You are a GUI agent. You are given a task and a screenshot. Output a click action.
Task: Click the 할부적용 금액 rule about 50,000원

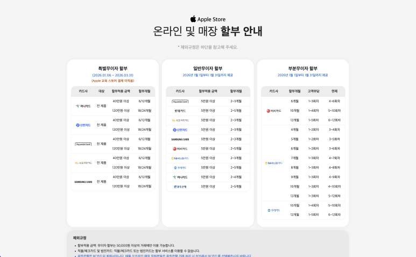tap(126, 246)
